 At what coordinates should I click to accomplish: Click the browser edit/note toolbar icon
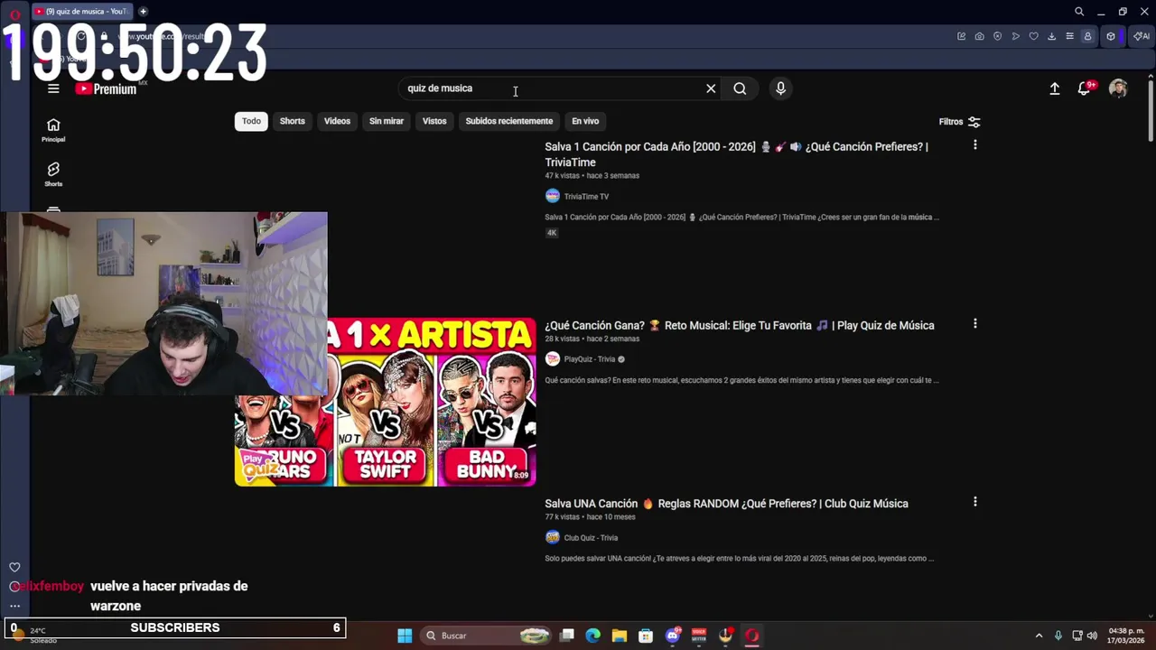(961, 36)
